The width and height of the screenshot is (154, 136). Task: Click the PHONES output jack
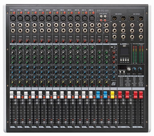114,37
